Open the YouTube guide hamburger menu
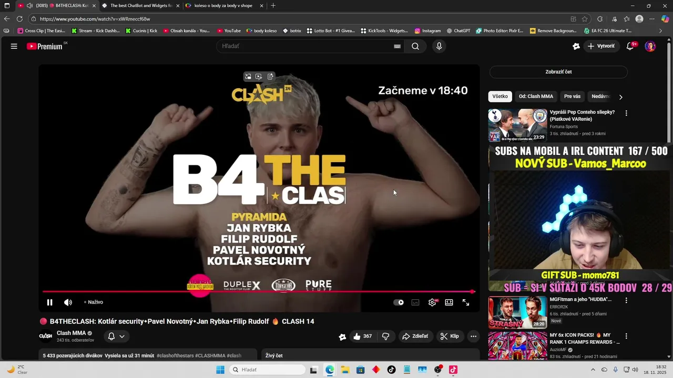Image resolution: width=673 pixels, height=378 pixels. 14,46
